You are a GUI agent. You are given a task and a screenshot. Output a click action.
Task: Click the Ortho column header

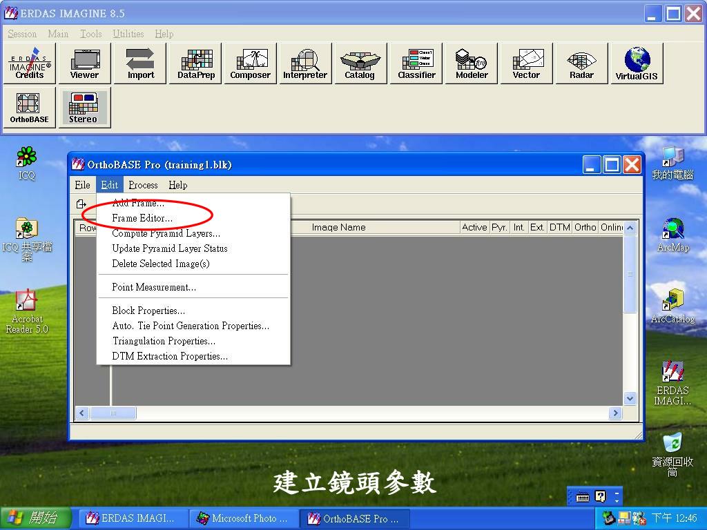pyautogui.click(x=585, y=228)
